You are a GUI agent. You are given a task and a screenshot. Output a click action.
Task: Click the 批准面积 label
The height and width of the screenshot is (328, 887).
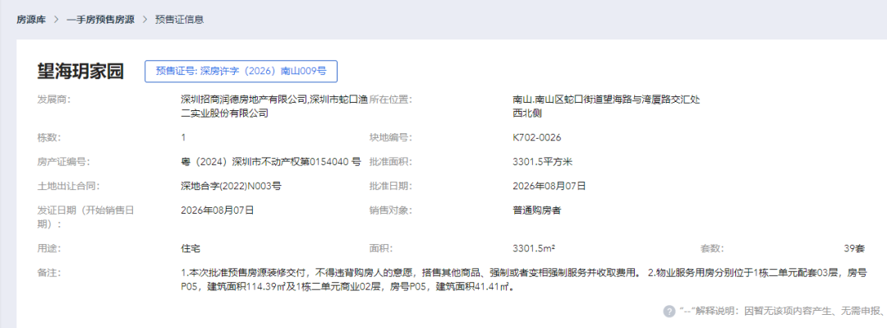pos(391,162)
